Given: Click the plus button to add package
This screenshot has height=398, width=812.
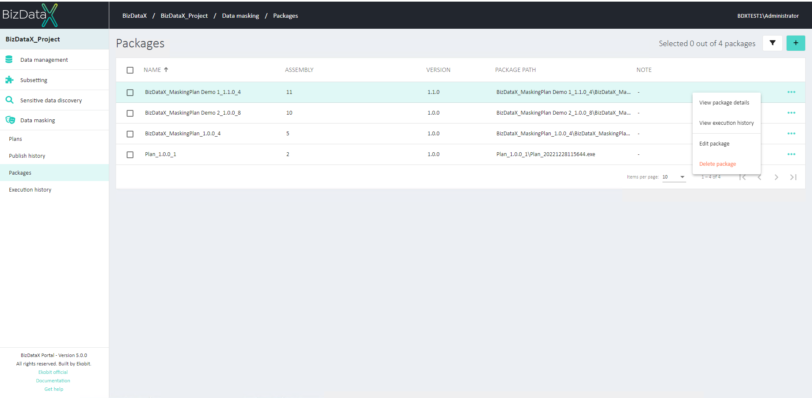Looking at the screenshot, I should [x=796, y=43].
